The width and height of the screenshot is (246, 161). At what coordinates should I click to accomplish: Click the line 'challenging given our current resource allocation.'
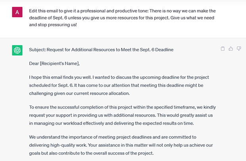click(x=79, y=94)
